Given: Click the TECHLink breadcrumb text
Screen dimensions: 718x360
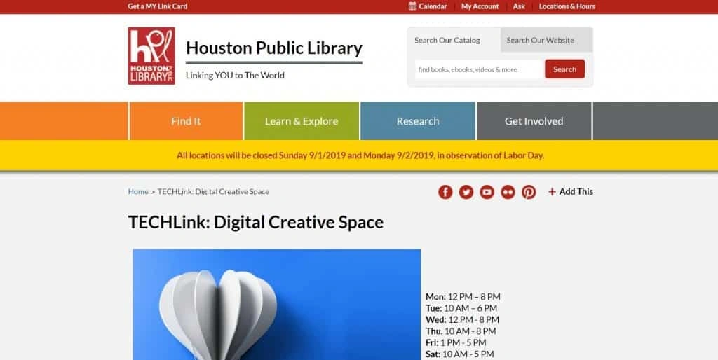Looking at the screenshot, I should coord(213,192).
